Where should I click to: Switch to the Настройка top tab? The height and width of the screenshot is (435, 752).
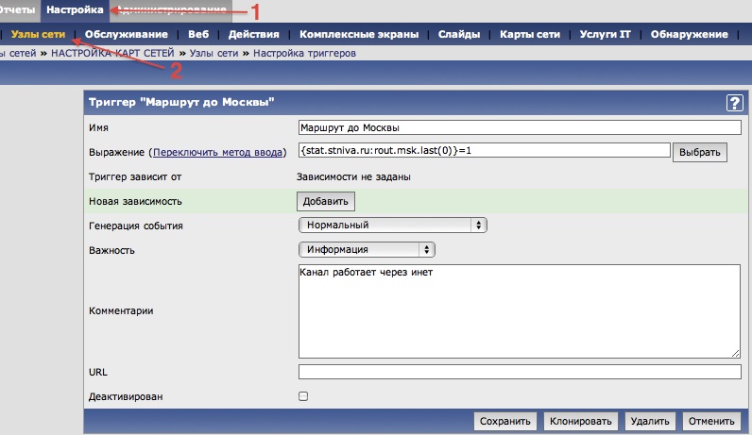point(74,10)
